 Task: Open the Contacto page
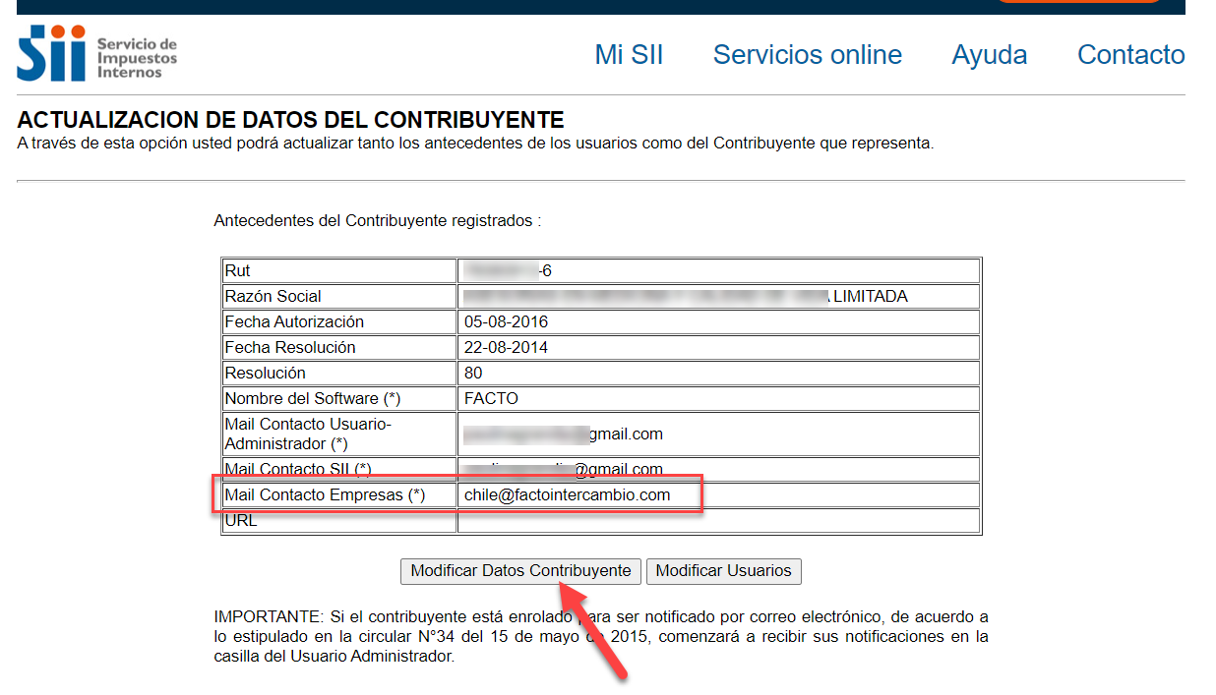1130,55
